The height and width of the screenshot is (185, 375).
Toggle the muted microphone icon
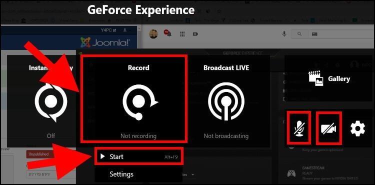coord(300,128)
